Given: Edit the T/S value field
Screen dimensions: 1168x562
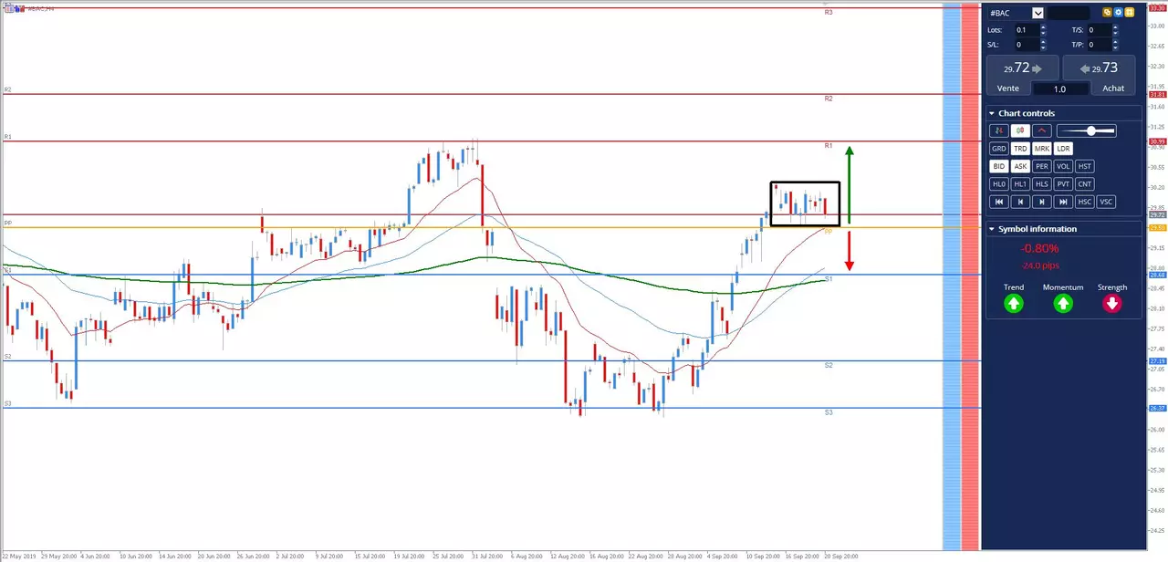Looking at the screenshot, I should tap(1100, 30).
